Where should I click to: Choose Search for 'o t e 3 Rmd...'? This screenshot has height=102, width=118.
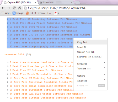click(90, 57)
